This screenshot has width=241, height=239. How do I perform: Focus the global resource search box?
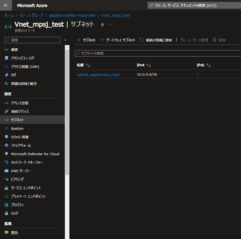click(194, 5)
